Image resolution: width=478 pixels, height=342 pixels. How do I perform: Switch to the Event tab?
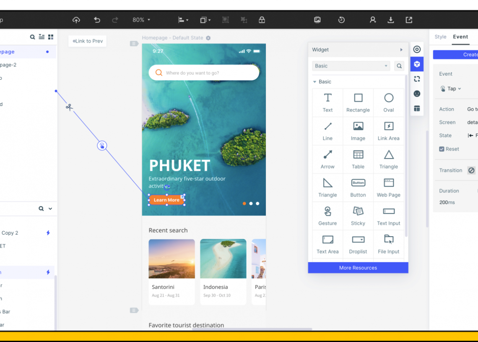460,37
